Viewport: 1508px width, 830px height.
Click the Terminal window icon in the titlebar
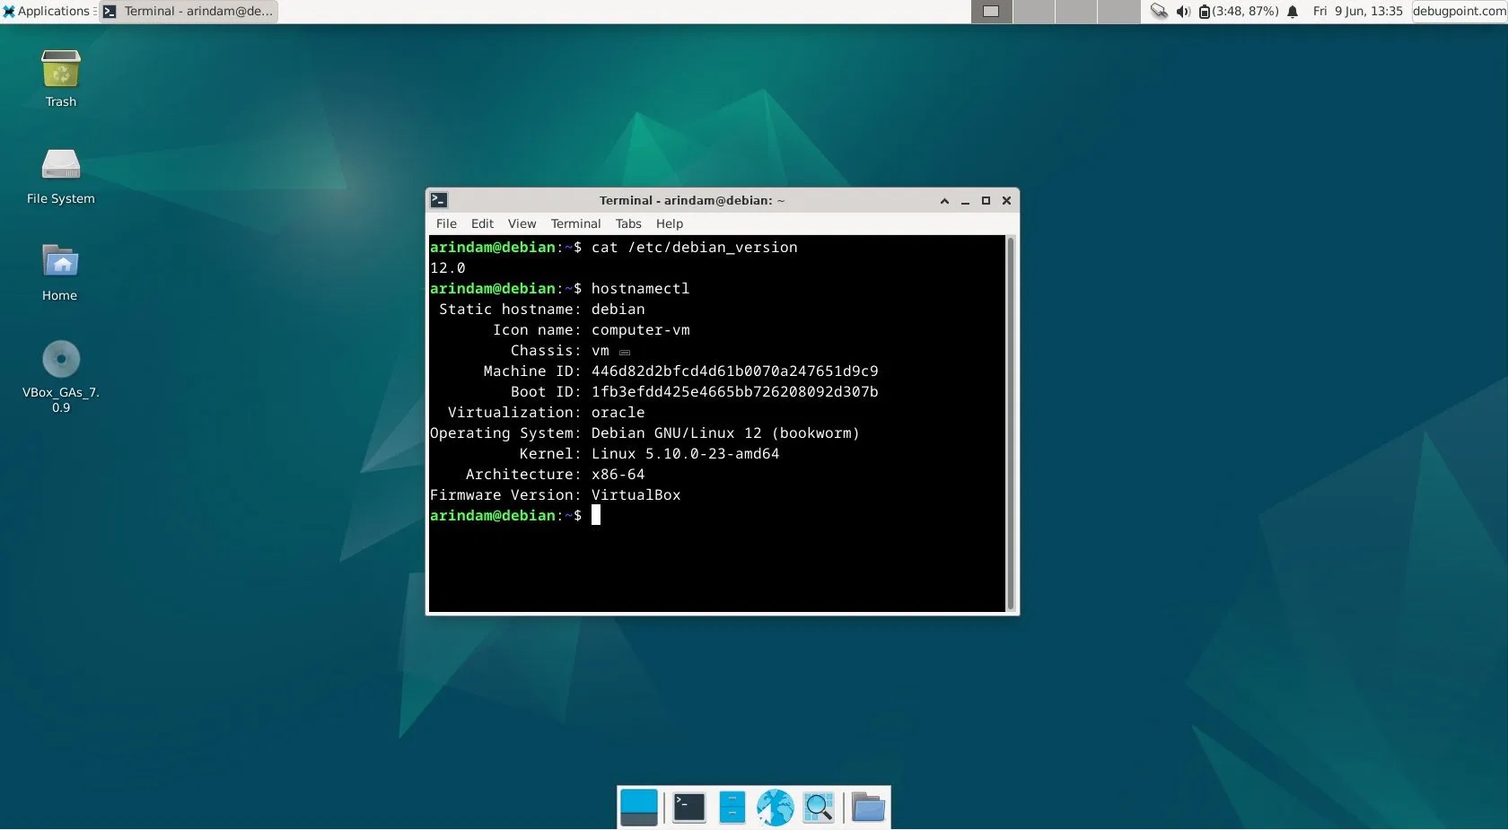point(440,201)
